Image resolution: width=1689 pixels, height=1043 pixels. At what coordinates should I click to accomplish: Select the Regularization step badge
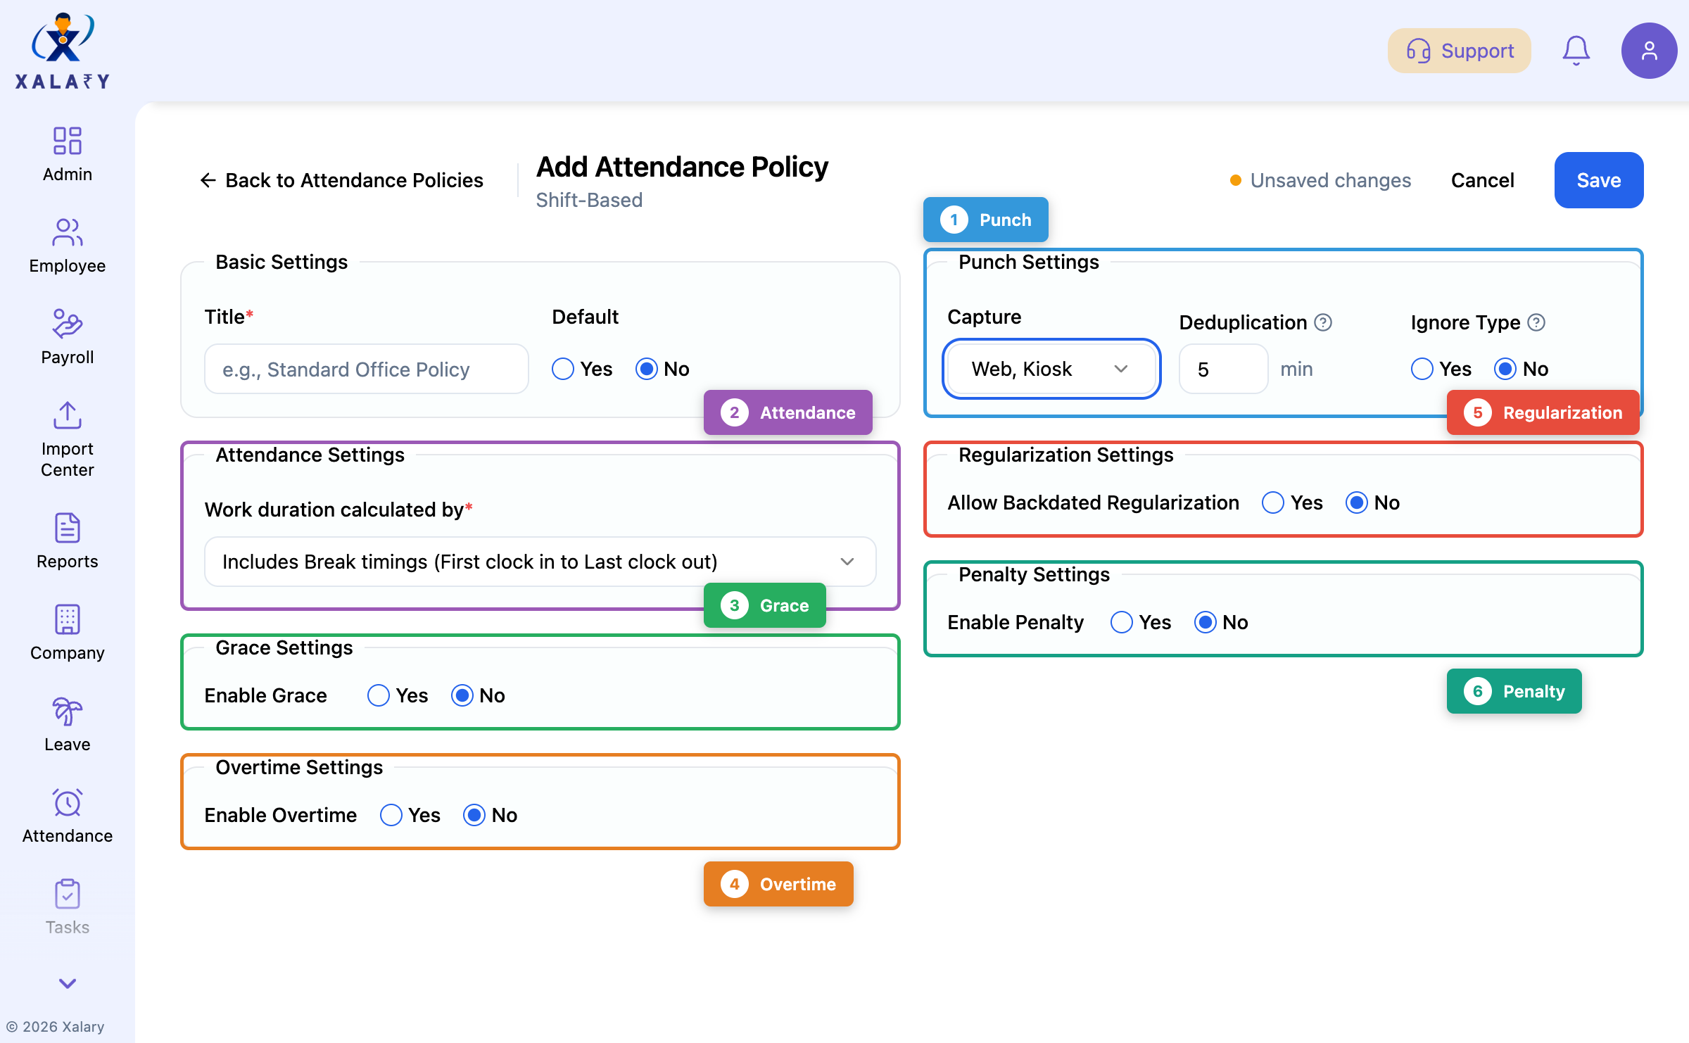[1543, 412]
